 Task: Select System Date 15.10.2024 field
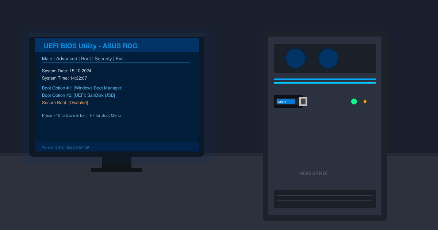[66, 71]
